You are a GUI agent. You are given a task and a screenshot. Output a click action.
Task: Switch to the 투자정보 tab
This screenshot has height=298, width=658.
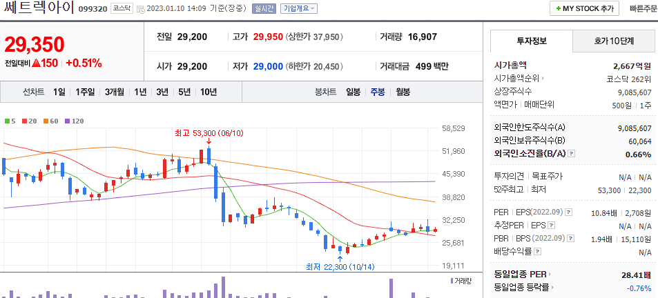click(x=532, y=41)
